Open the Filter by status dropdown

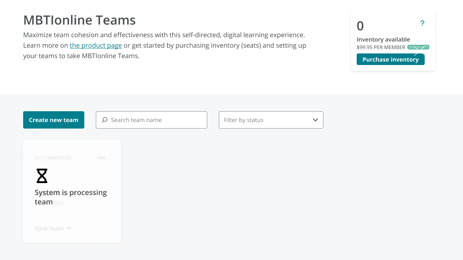pyautogui.click(x=271, y=120)
